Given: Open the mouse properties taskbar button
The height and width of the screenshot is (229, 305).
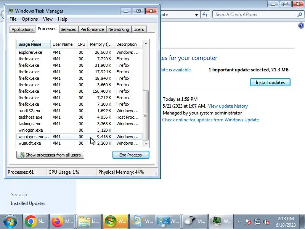Looking at the screenshot, I should 195,221.
